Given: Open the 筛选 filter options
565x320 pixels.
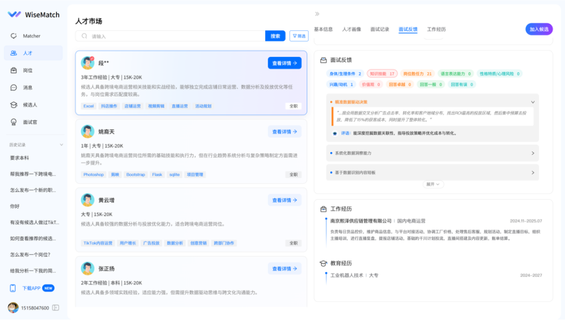Looking at the screenshot, I should (299, 36).
